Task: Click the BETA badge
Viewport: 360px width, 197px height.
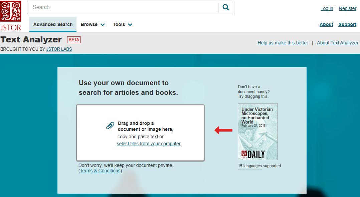Action: tap(74, 40)
